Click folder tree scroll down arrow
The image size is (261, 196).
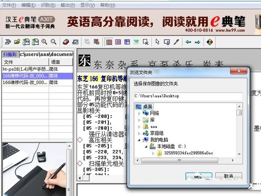point(239,154)
